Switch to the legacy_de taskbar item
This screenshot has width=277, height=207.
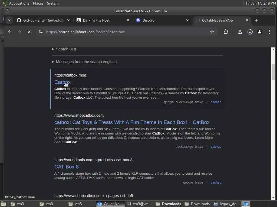(x=227, y=204)
